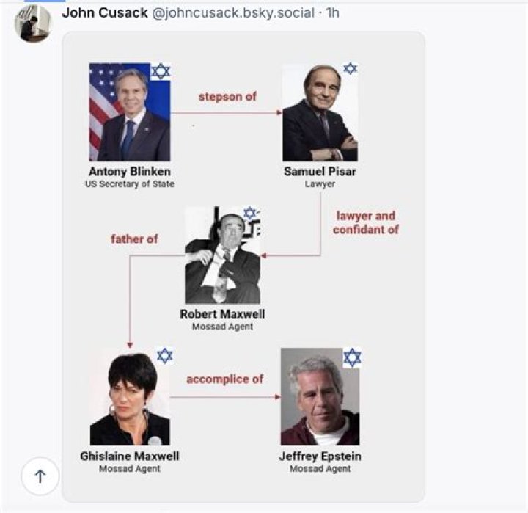Open the post via the 1h timestamp
Image resolution: width=528 pixels, height=513 pixels.
click(332, 12)
